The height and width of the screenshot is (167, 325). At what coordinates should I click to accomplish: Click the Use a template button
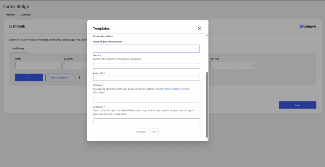(59, 78)
